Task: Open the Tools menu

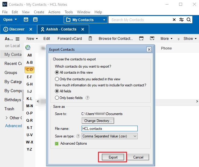Action: [69, 12]
